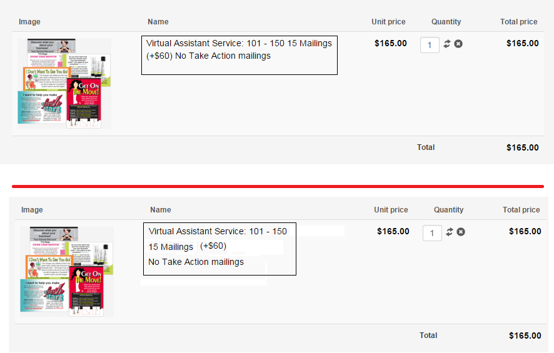Image resolution: width=554 pixels, height=353 pixels.
Task: Click the Quantity column header above the red line
Action: pyautogui.click(x=446, y=22)
